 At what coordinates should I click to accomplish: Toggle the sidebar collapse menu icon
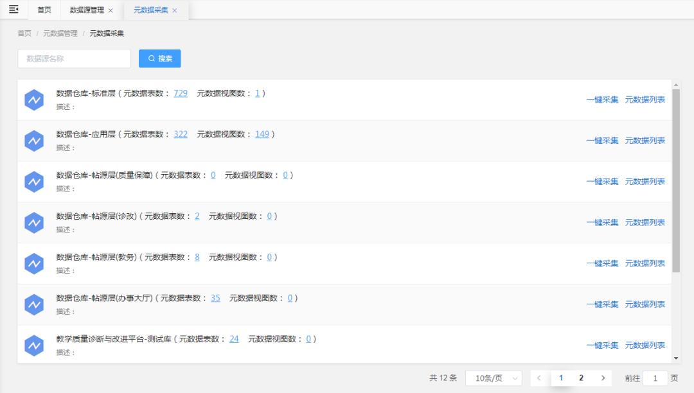(13, 10)
